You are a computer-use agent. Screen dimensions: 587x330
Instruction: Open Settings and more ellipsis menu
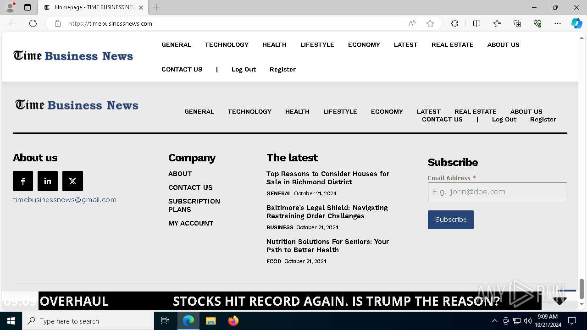tap(558, 23)
